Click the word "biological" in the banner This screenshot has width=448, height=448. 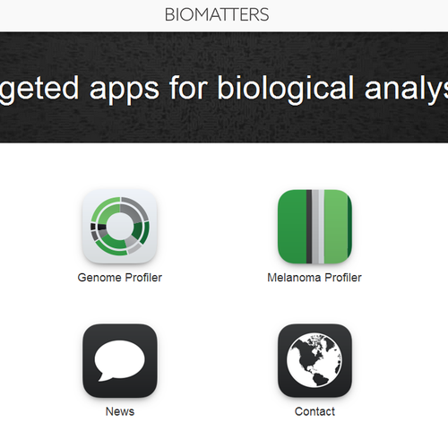click(x=286, y=88)
